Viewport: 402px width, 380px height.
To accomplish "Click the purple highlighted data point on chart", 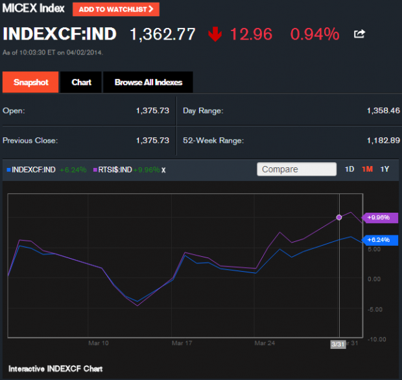I will click(339, 218).
